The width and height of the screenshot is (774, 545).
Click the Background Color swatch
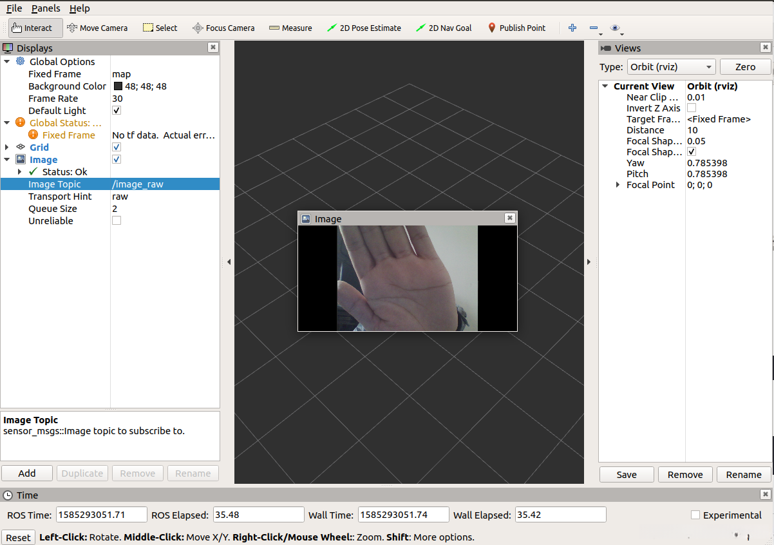(118, 86)
